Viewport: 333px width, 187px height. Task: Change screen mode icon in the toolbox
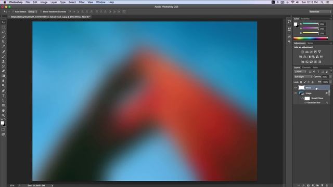point(3,135)
